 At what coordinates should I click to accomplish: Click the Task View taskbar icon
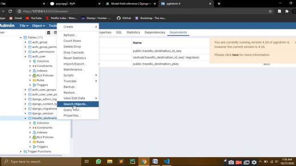(x=86, y=161)
